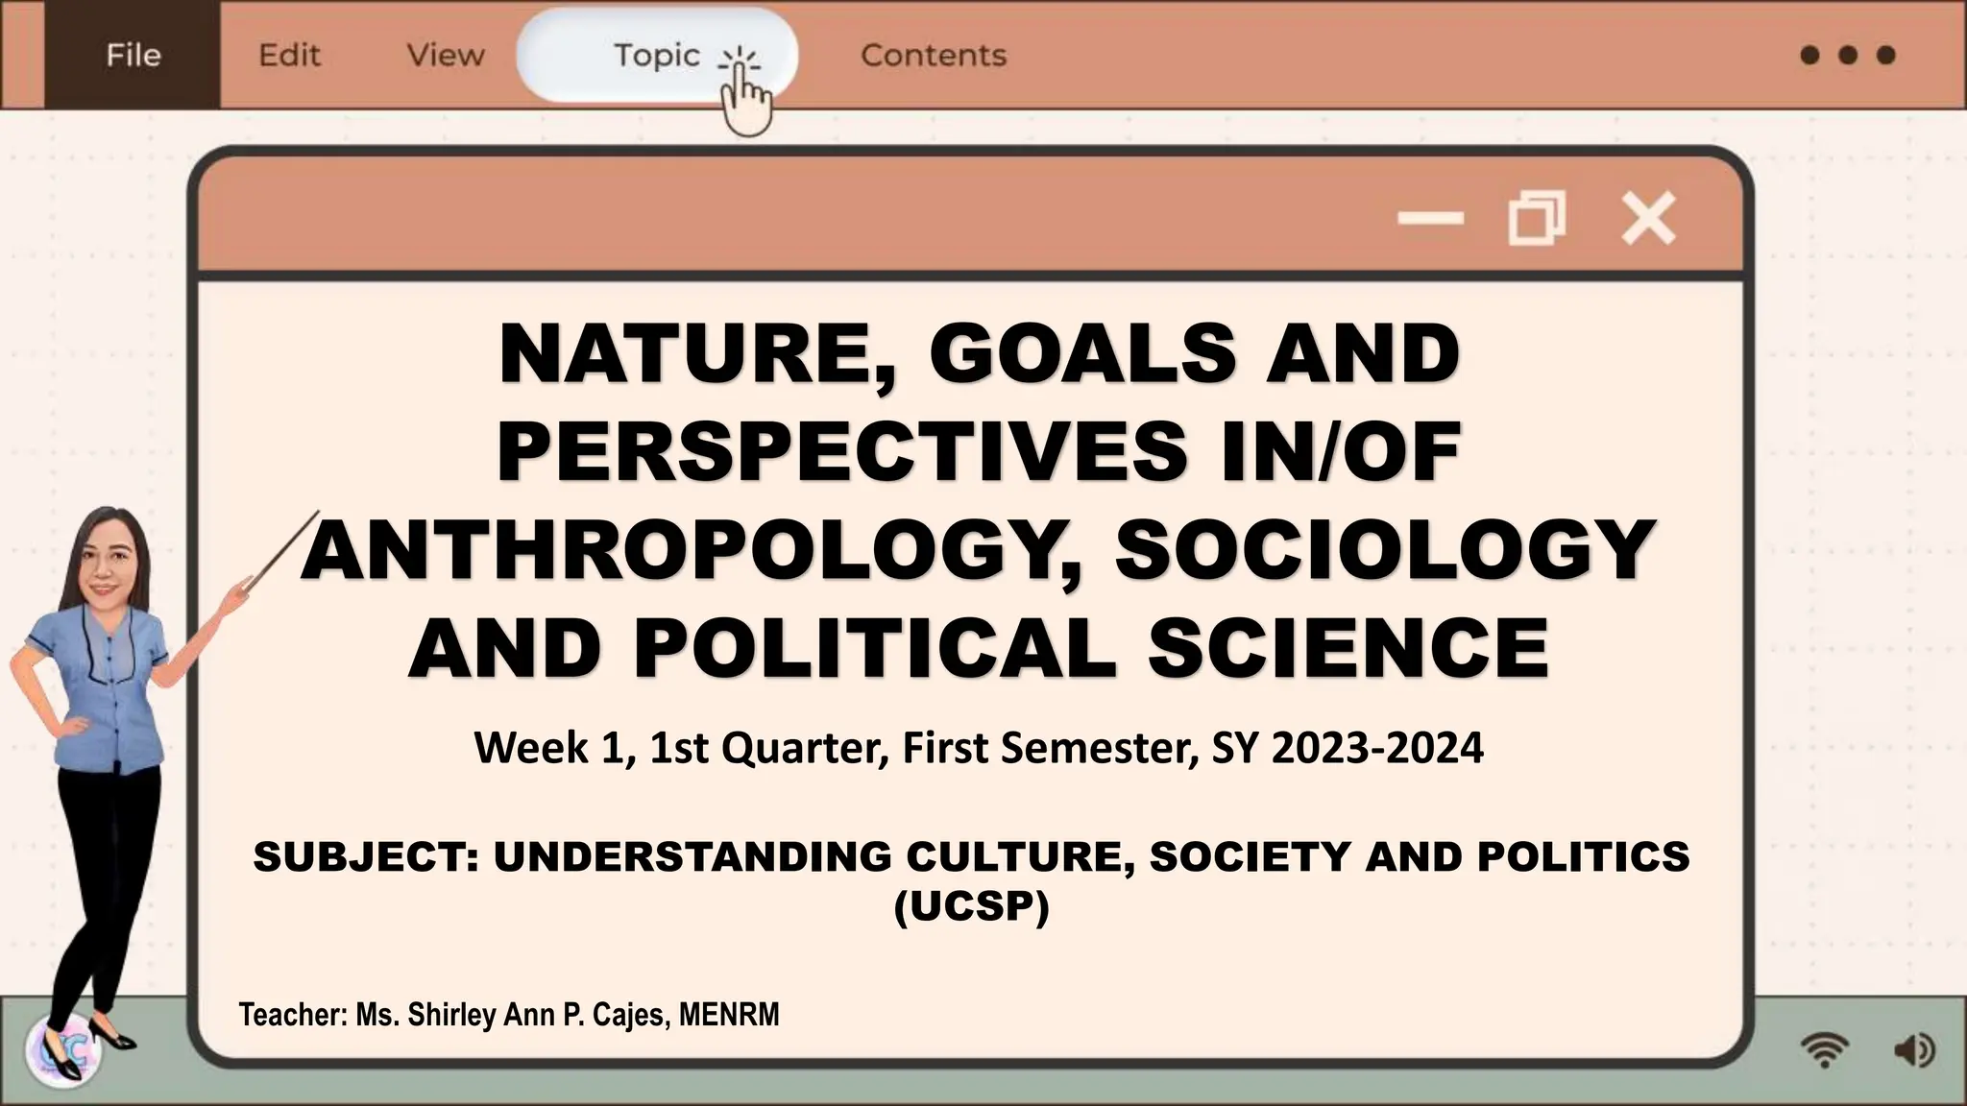This screenshot has height=1106, width=1967.
Task: Mute via the speaker volume icon
Action: pyautogui.click(x=1913, y=1050)
